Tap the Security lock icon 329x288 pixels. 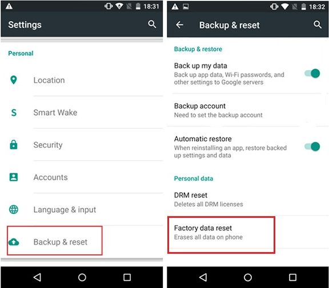click(x=14, y=144)
